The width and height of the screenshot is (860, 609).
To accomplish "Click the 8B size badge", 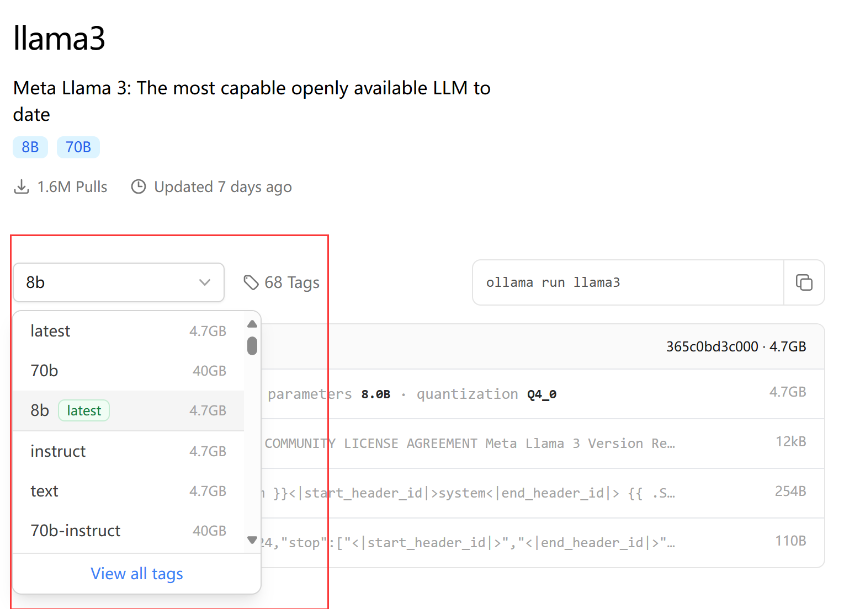I will (x=30, y=147).
